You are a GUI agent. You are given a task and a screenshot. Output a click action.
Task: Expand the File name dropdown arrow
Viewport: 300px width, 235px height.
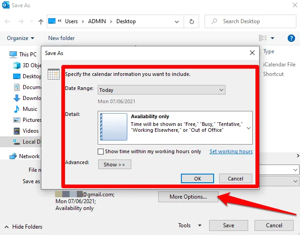(x=295, y=170)
